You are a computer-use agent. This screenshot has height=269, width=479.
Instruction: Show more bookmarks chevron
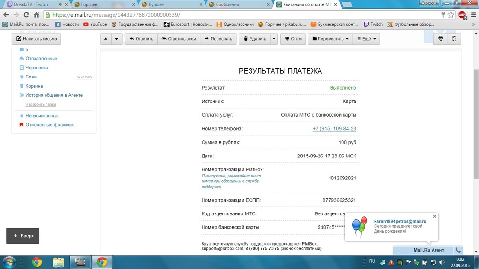(473, 24)
